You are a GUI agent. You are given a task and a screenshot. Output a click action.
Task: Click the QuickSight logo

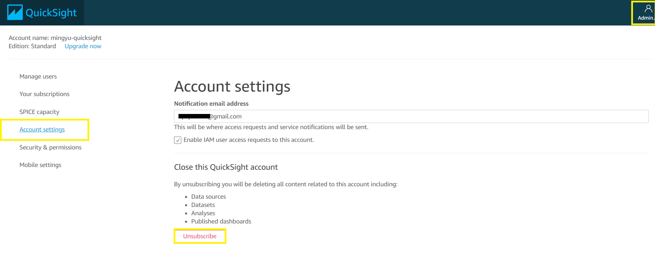[x=42, y=13]
